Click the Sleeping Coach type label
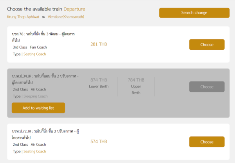 [35, 96]
